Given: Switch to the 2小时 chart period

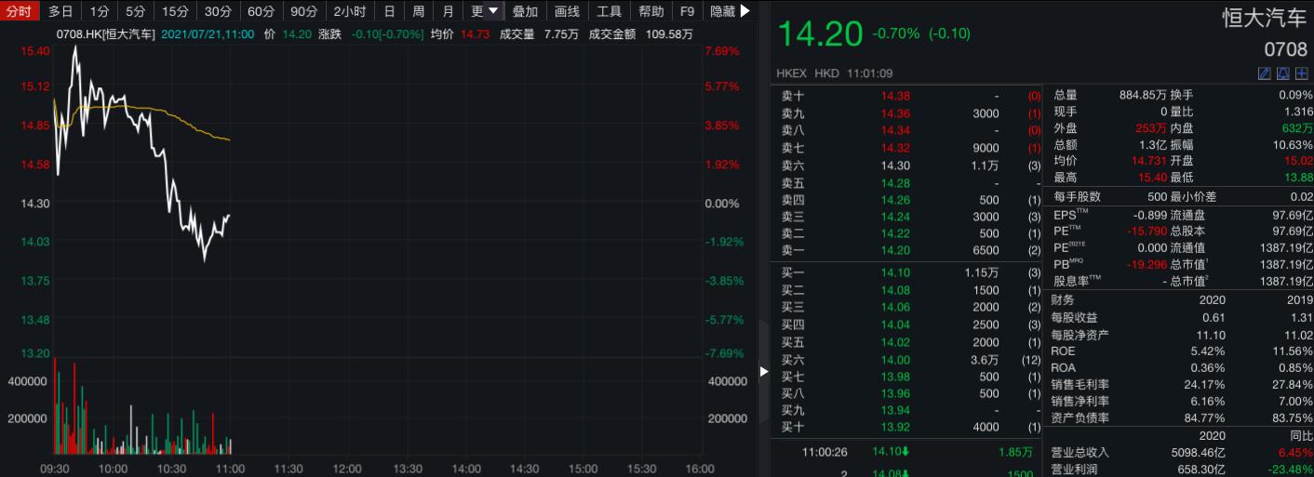Looking at the screenshot, I should click(350, 11).
